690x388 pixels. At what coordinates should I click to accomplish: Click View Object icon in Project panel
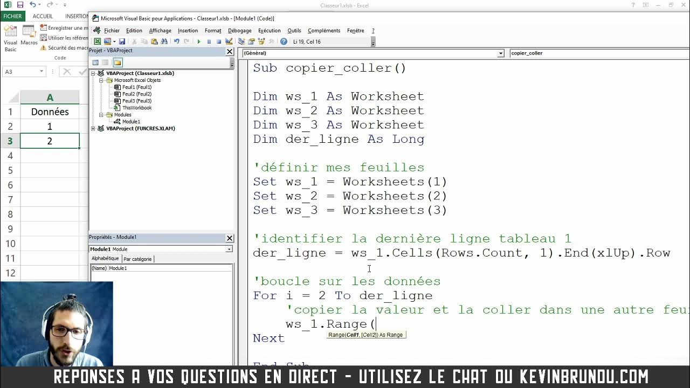(x=105, y=63)
